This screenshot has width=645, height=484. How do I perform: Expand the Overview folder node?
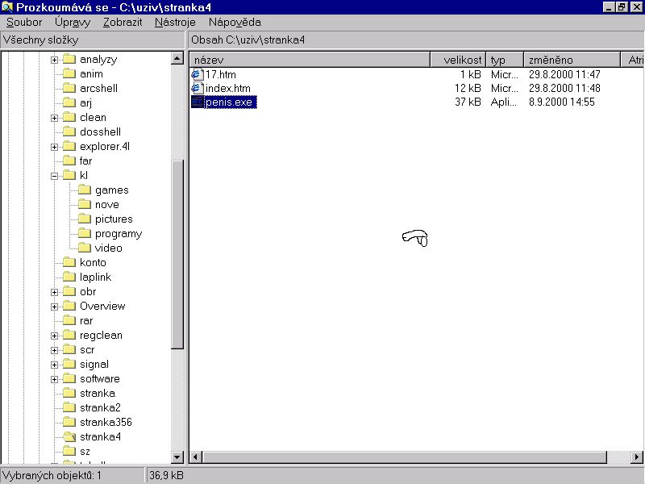point(54,307)
